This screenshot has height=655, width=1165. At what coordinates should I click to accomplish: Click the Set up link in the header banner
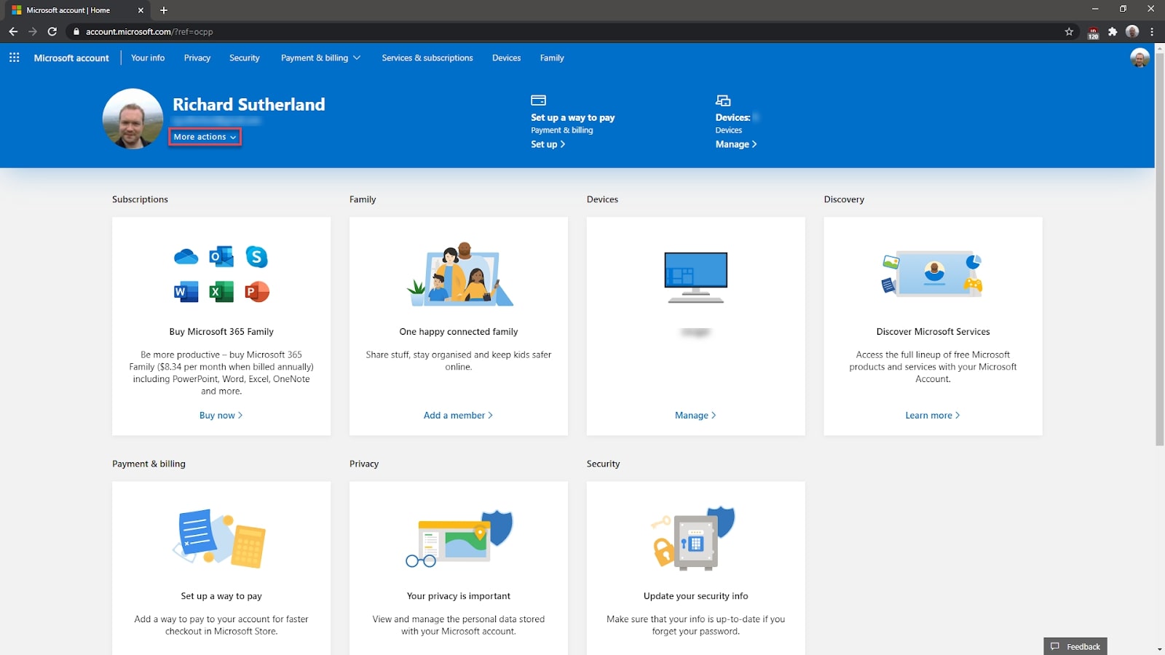click(548, 144)
